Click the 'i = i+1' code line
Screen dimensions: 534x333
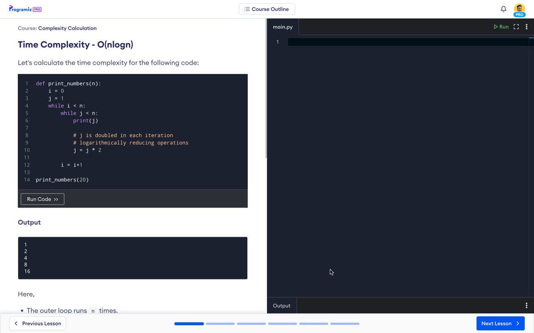pyautogui.click(x=72, y=165)
